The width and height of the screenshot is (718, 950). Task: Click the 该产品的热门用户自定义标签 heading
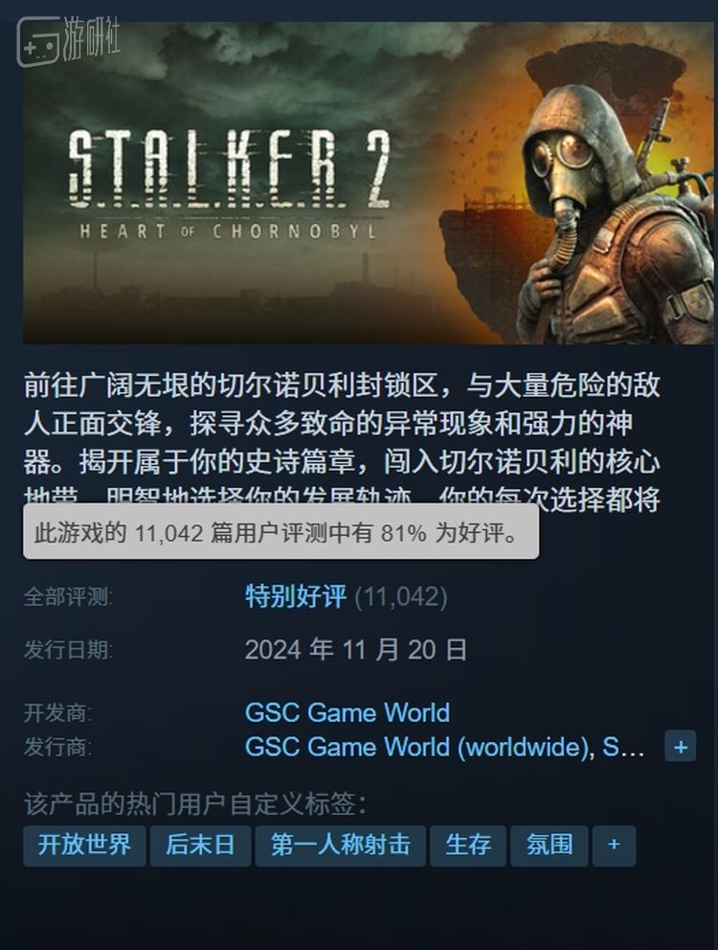coord(194,804)
